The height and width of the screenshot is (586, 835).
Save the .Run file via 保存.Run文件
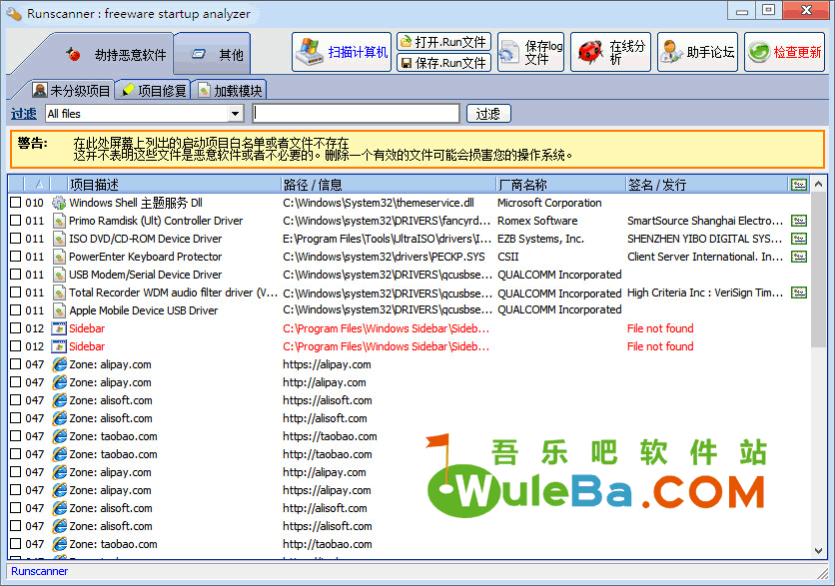point(443,63)
